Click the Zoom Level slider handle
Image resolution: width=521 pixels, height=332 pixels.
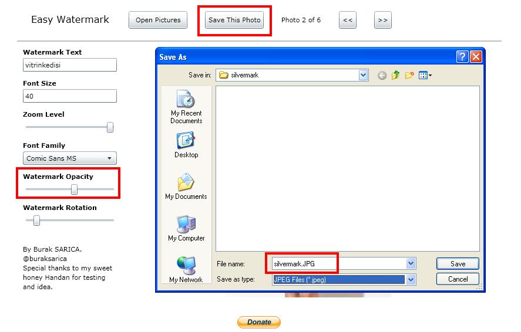[x=110, y=127]
